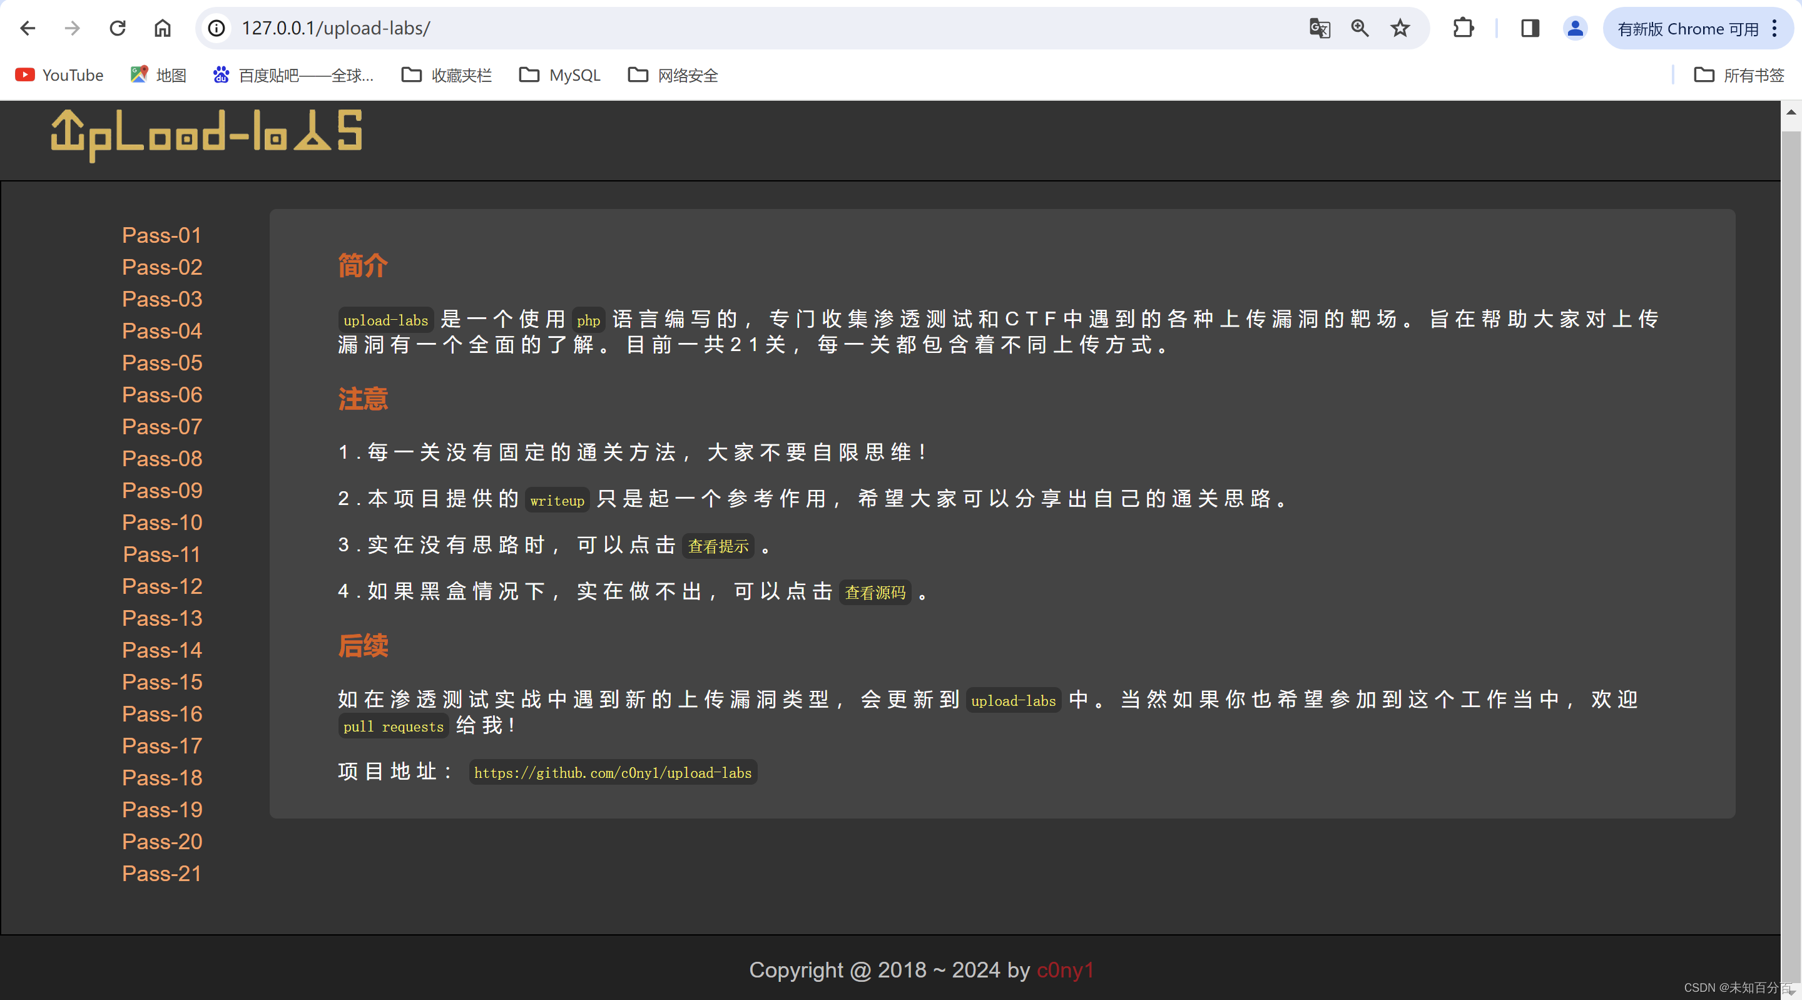Select Pass-10 level from sidebar
This screenshot has height=1000, width=1802.
coord(161,522)
